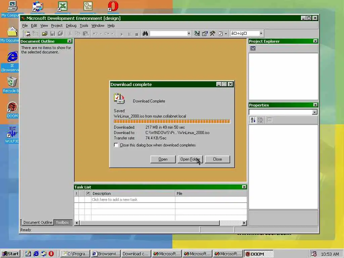The image size is (344, 258).
Task: Open the Edit menu
Action: click(x=34, y=26)
